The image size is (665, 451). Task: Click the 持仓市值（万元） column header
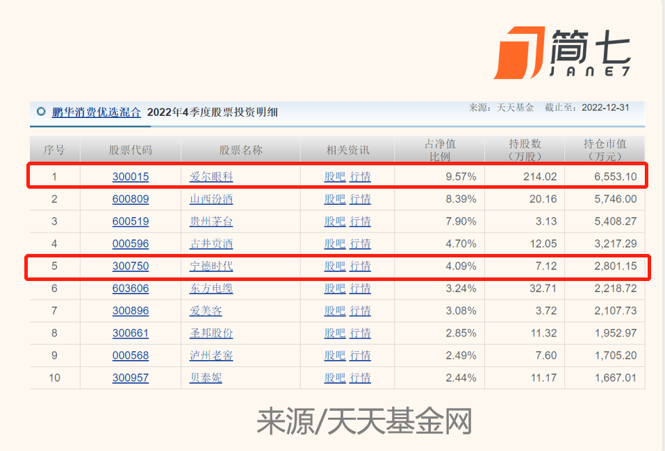coord(605,150)
